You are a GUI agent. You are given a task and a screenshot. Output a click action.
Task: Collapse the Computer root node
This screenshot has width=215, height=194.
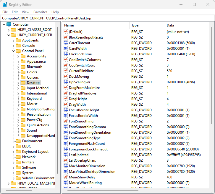click(x=4, y=24)
